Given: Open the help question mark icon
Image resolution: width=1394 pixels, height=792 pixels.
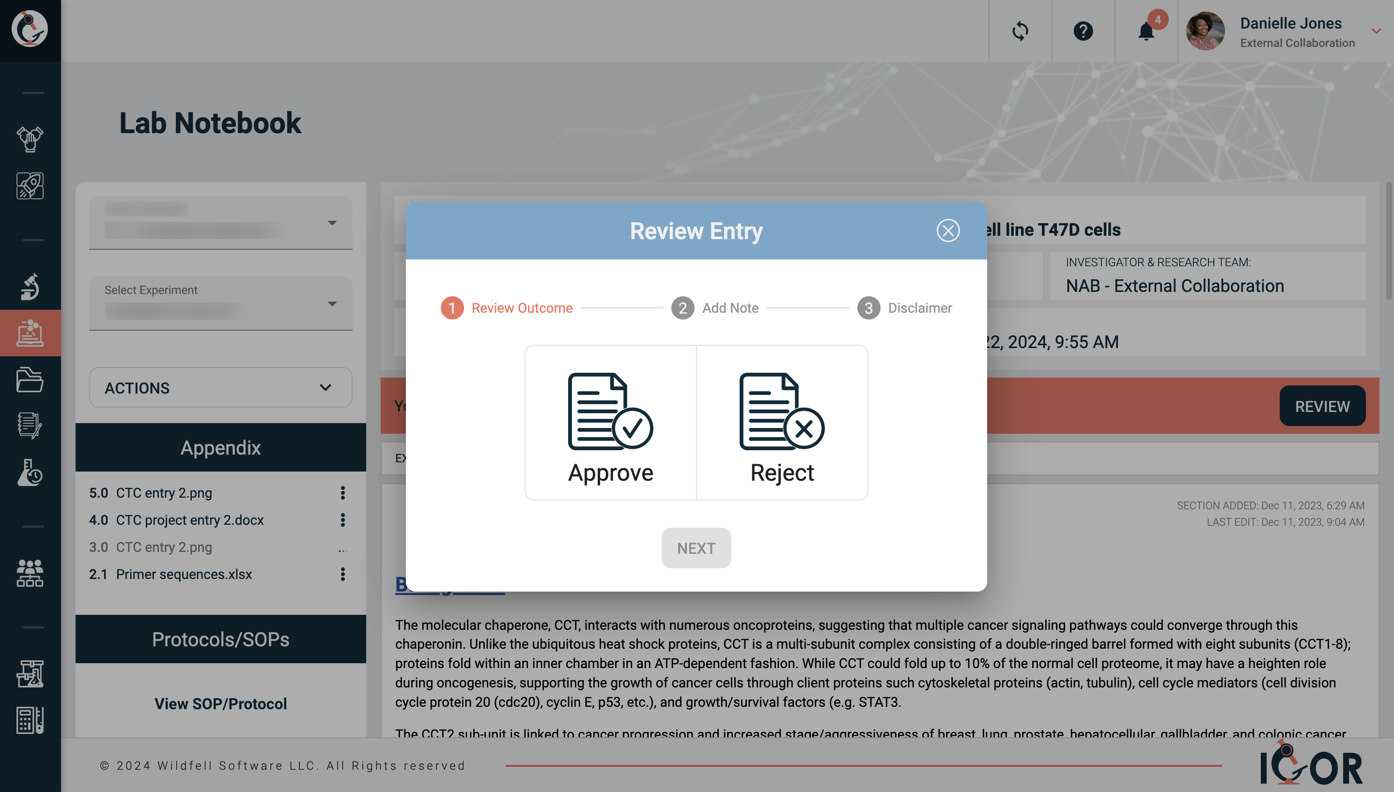Looking at the screenshot, I should (x=1083, y=31).
